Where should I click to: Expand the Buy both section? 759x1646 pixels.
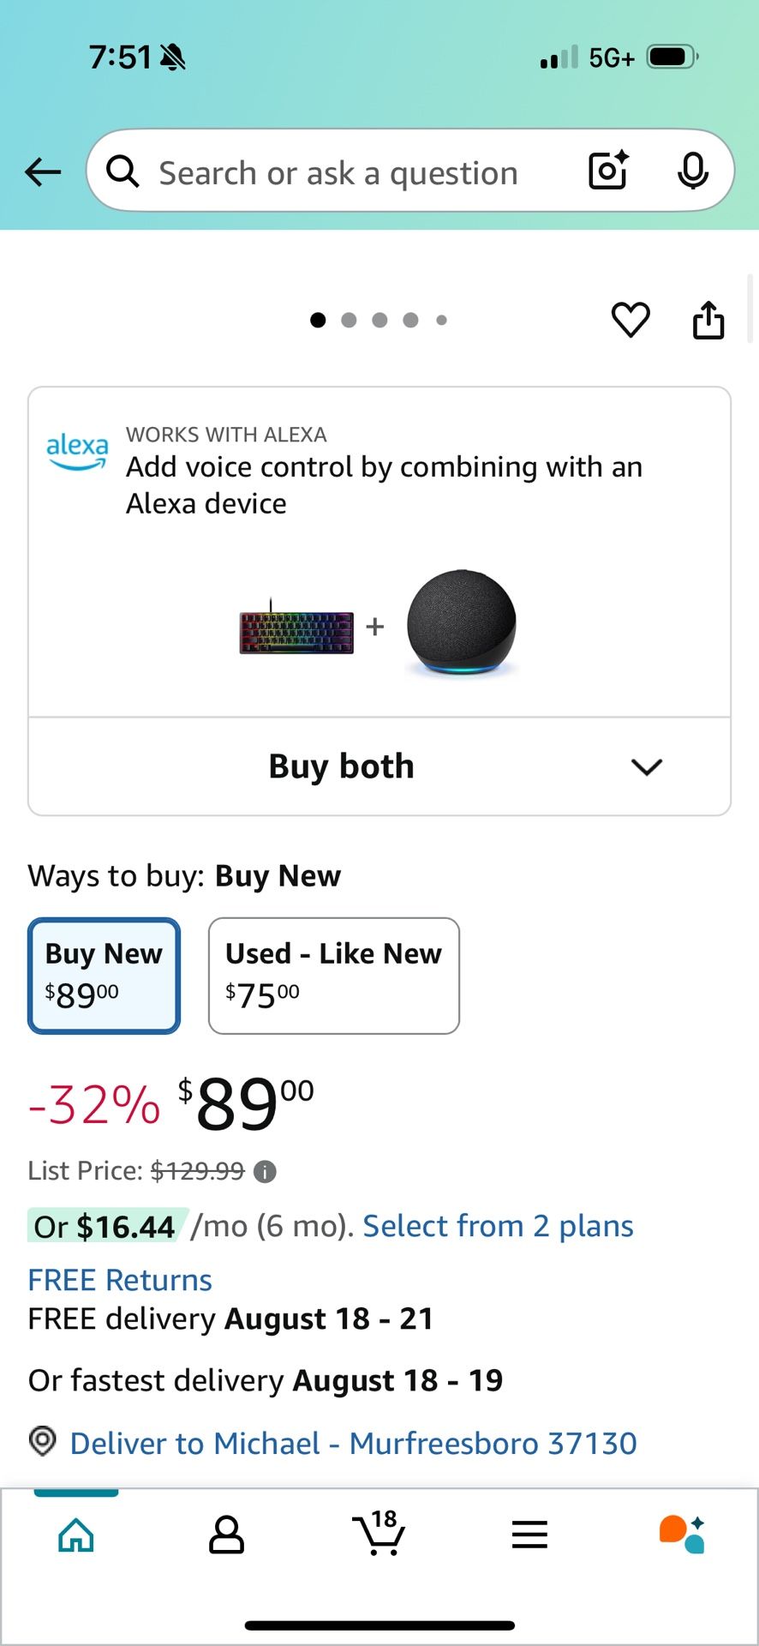point(341,766)
